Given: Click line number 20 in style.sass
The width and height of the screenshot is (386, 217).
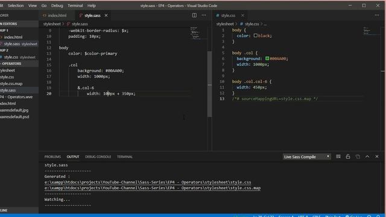Looking at the screenshot, I should pos(49,93).
